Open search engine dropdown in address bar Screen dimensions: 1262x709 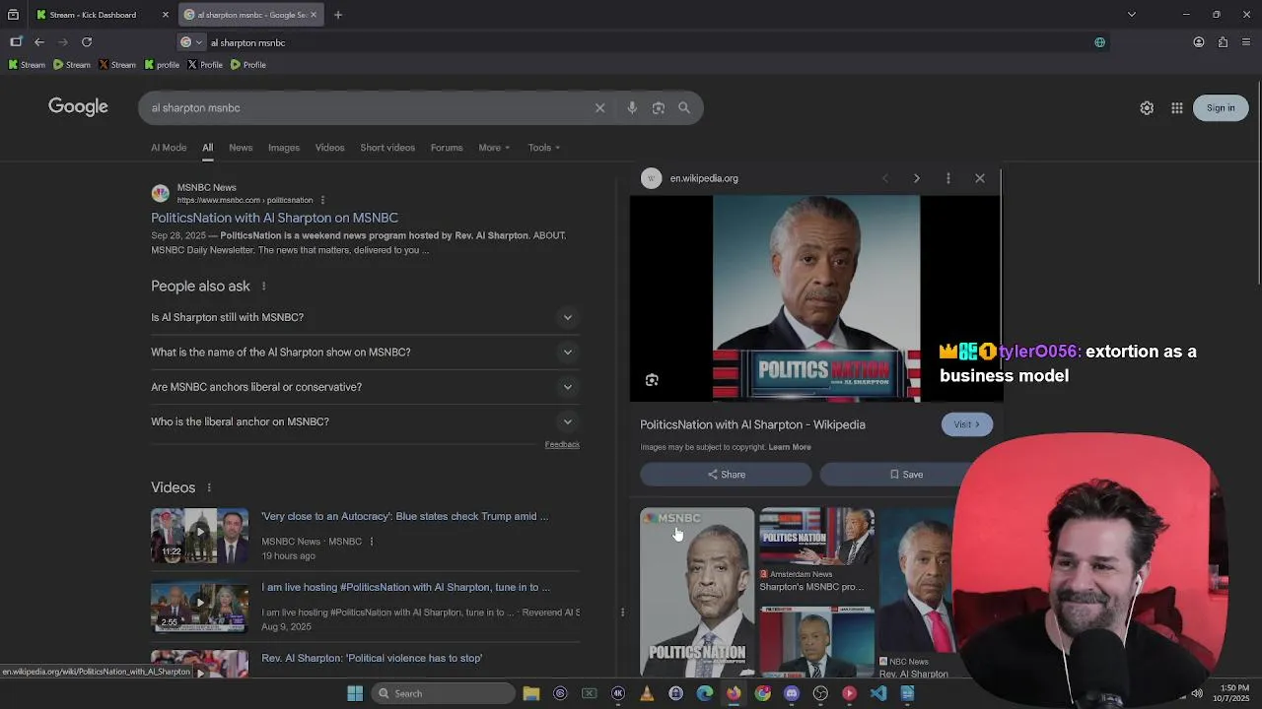coord(191,42)
